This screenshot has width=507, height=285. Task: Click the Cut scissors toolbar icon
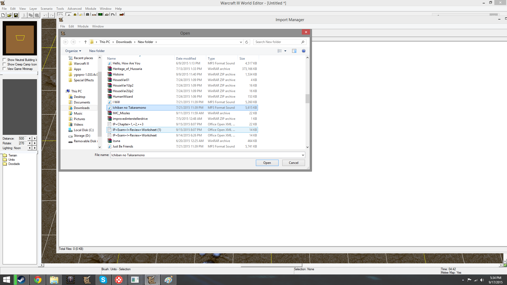[x=24, y=15]
